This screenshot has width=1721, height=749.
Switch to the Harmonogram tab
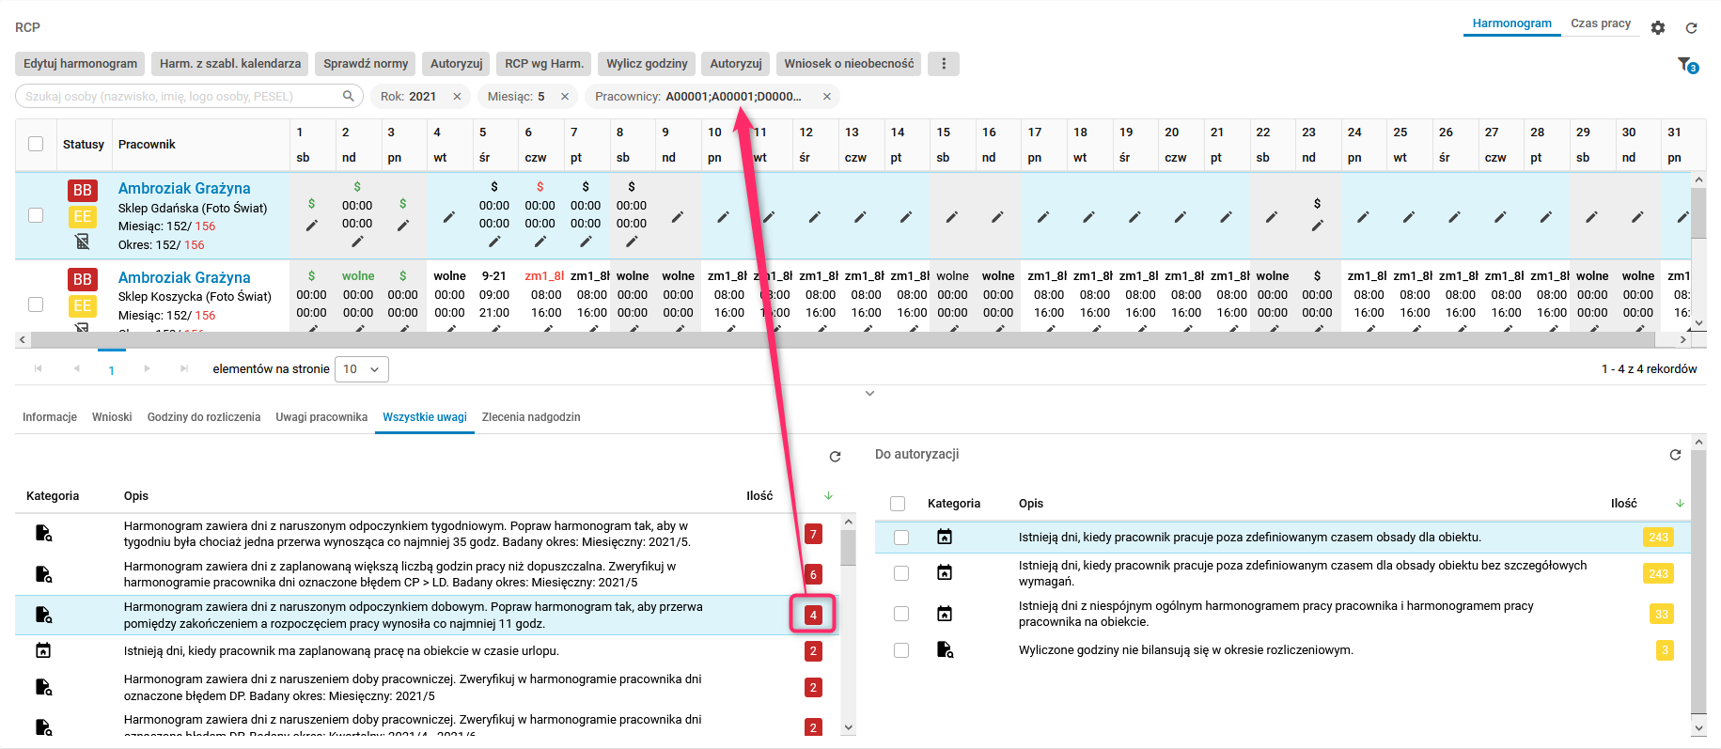pyautogui.click(x=1512, y=23)
